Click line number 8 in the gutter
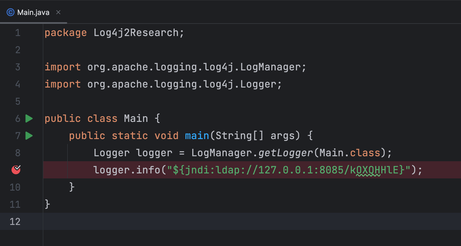461x246 pixels. point(18,153)
